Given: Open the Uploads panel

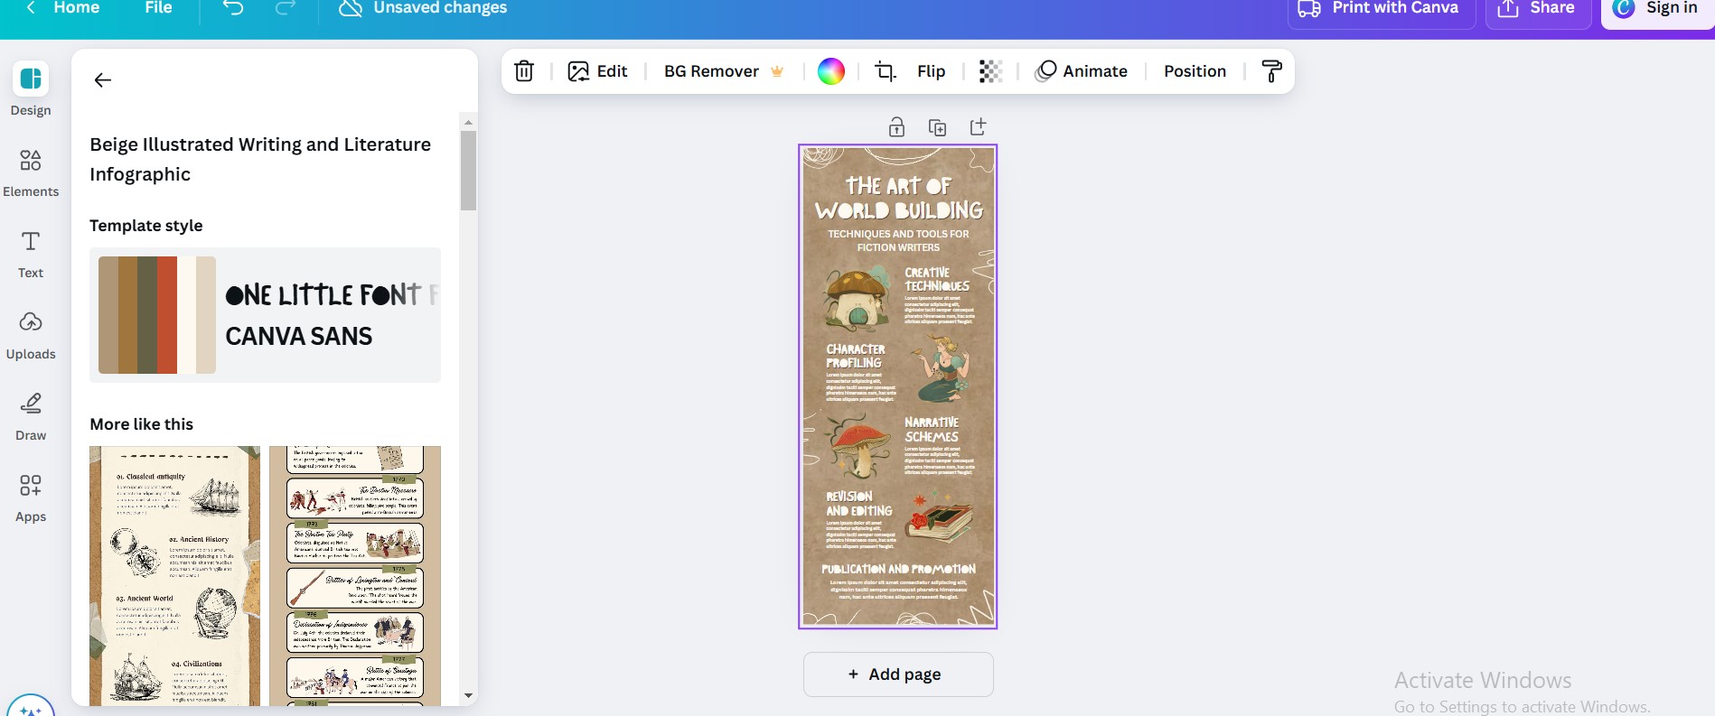Looking at the screenshot, I should [31, 336].
